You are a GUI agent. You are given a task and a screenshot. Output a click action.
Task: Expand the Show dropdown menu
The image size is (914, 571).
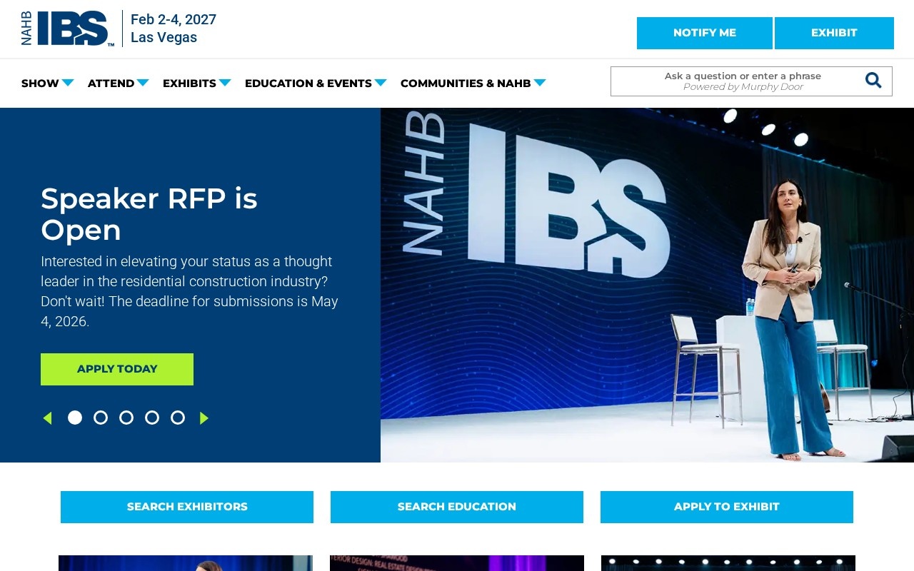47,84
